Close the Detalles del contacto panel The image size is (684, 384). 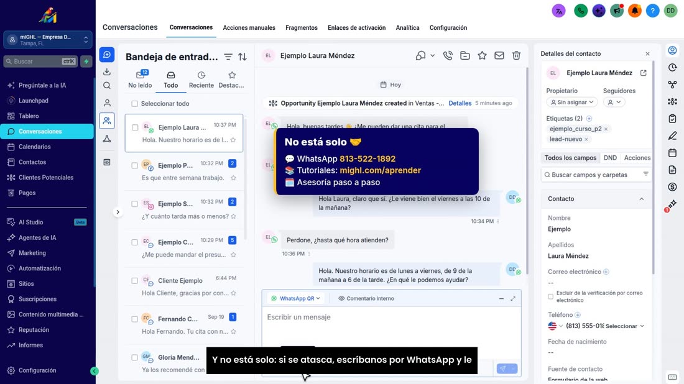(x=647, y=53)
